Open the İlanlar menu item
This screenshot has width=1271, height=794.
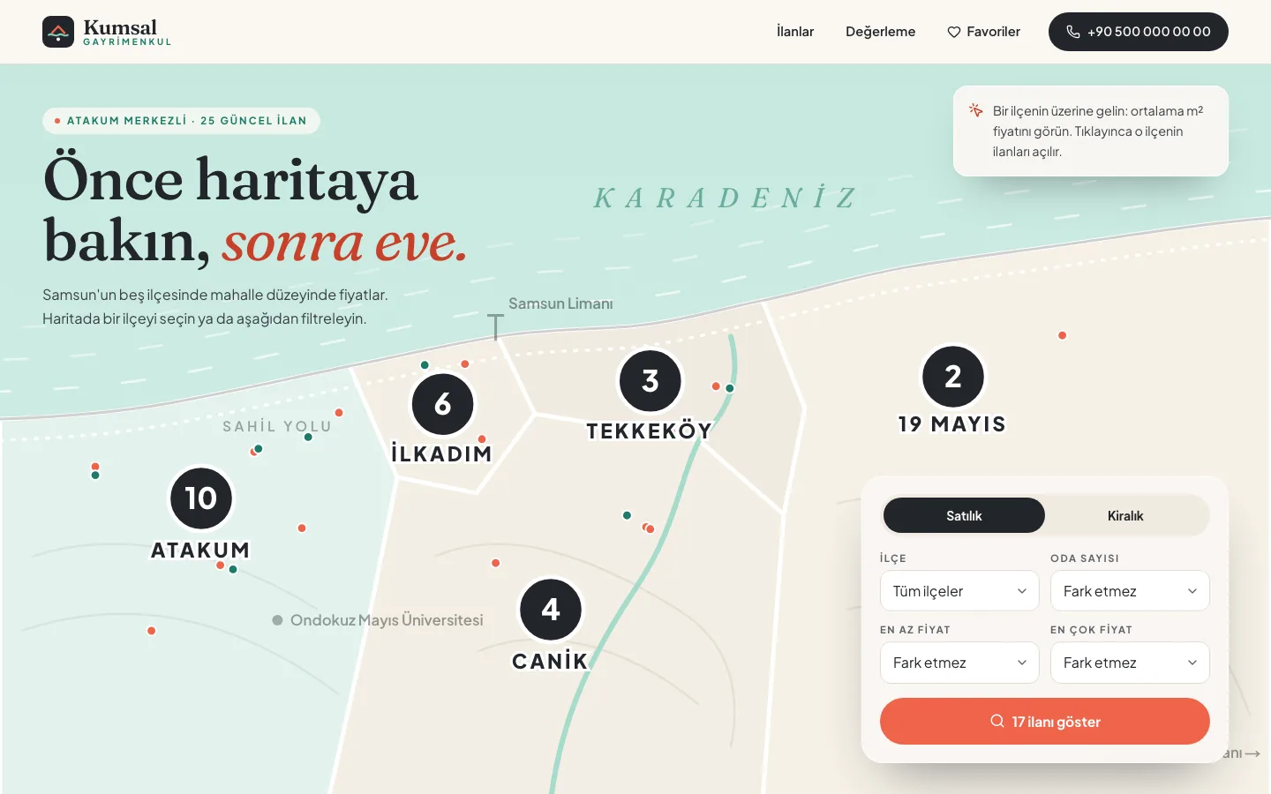pos(795,32)
